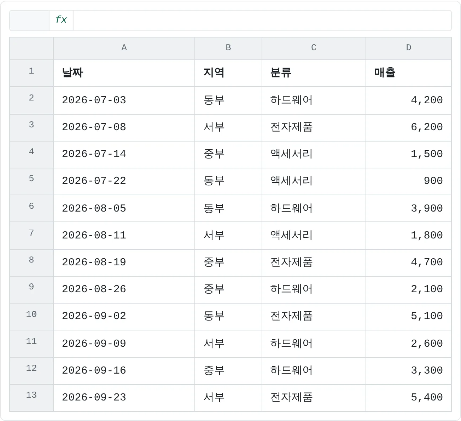Click the fx function icon
Image resolution: width=461 pixels, height=421 pixels.
[61, 20]
